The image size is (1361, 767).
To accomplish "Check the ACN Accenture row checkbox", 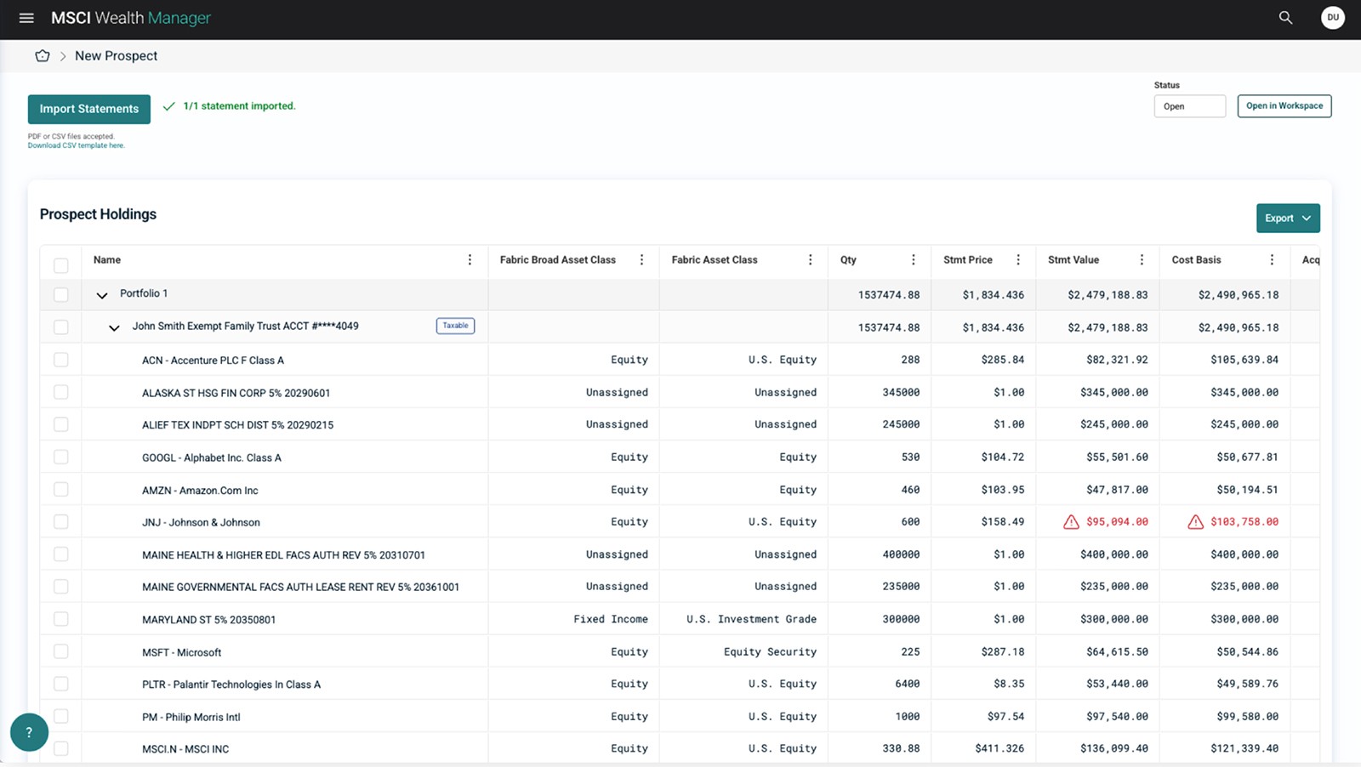I will pos(60,360).
